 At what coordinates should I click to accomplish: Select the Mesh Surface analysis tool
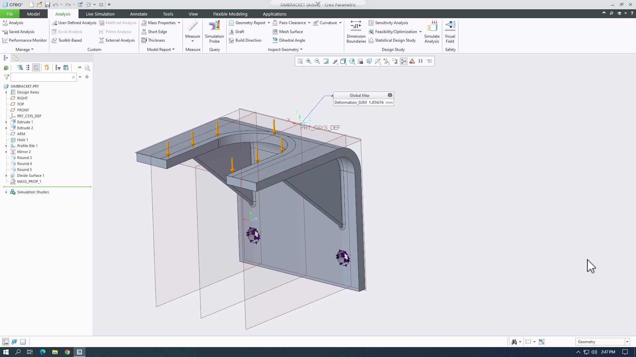[288, 32]
